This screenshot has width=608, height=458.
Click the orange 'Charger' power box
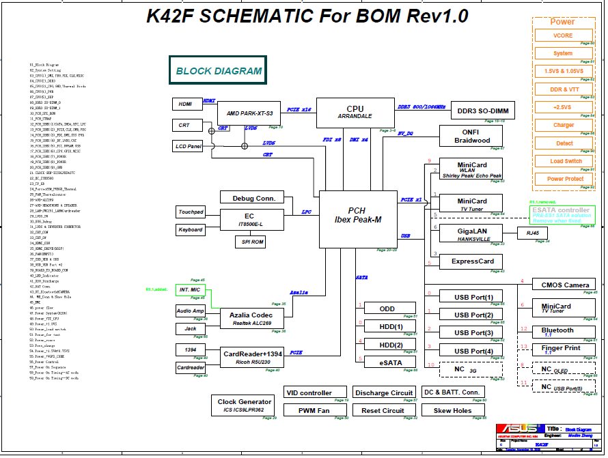point(564,125)
